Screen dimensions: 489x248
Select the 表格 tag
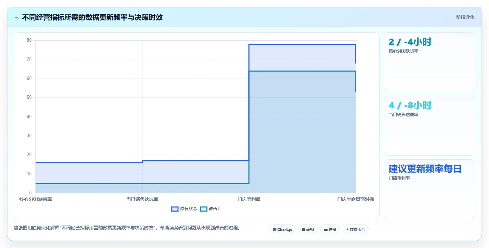click(x=308, y=229)
